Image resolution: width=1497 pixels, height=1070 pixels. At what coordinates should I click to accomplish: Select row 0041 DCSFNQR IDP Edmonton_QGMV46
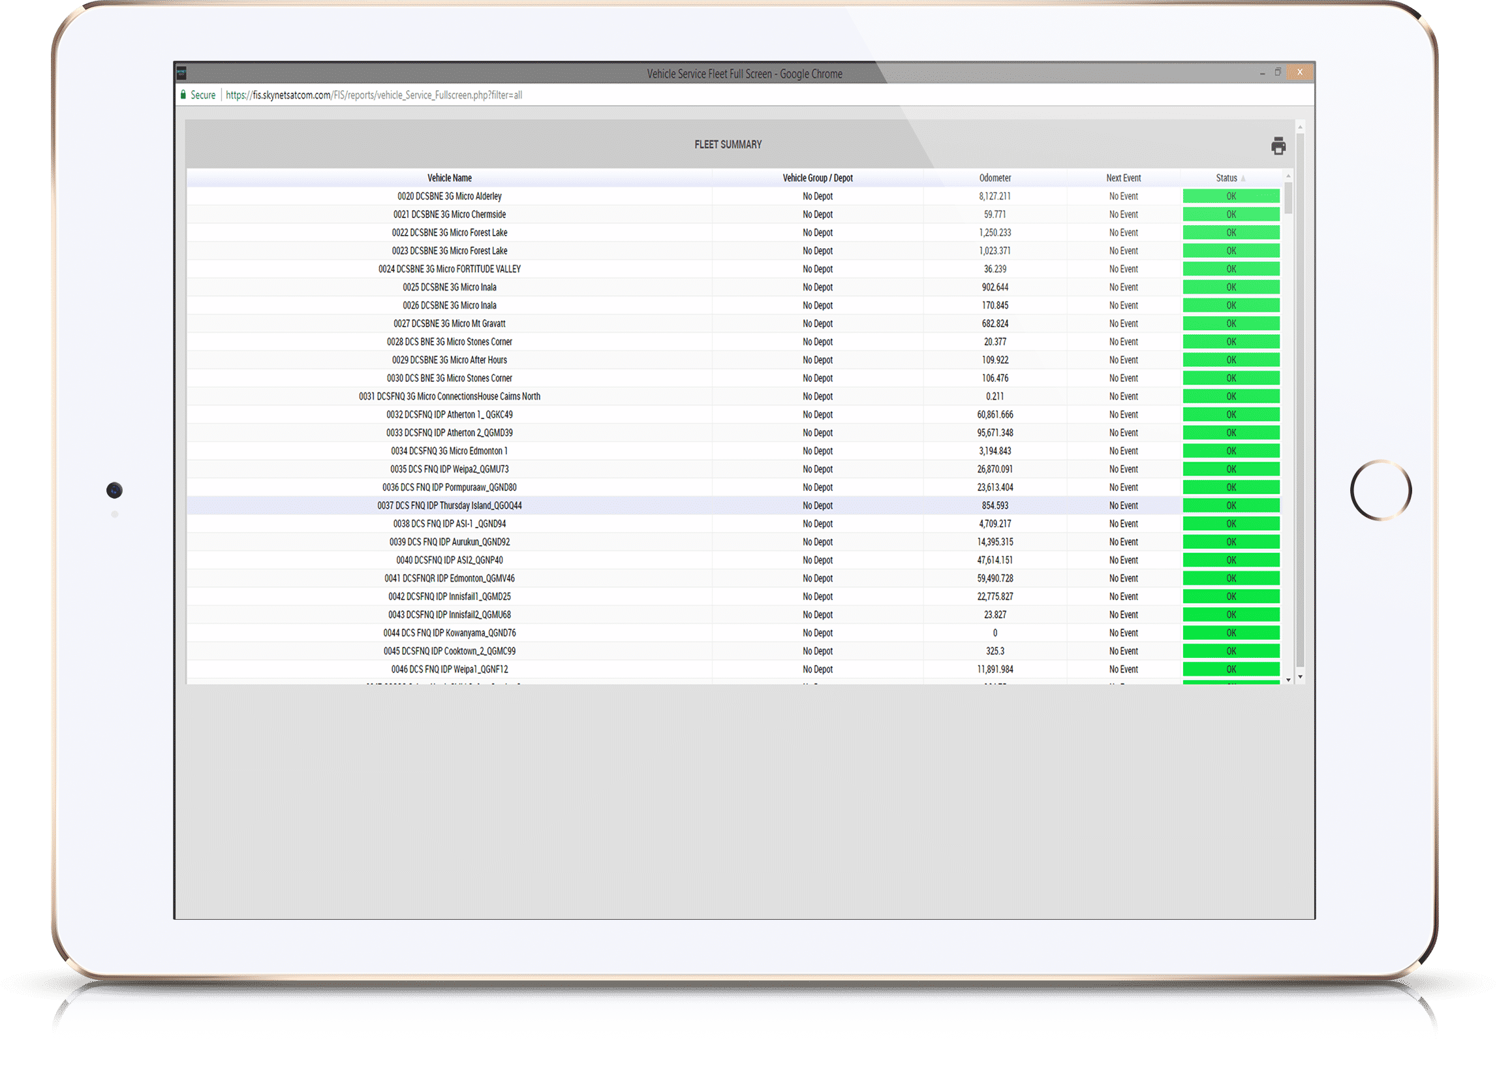733,578
